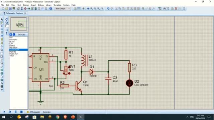Open the Template menu

(x=57, y=5)
